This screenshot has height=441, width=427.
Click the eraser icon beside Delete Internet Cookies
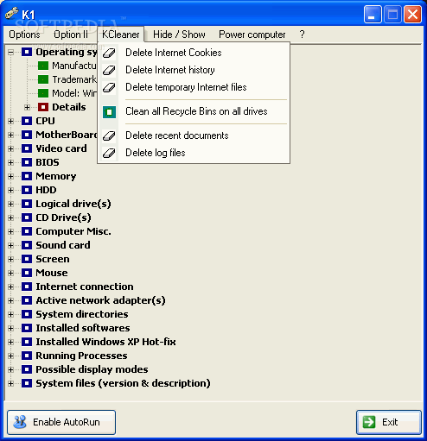[109, 53]
